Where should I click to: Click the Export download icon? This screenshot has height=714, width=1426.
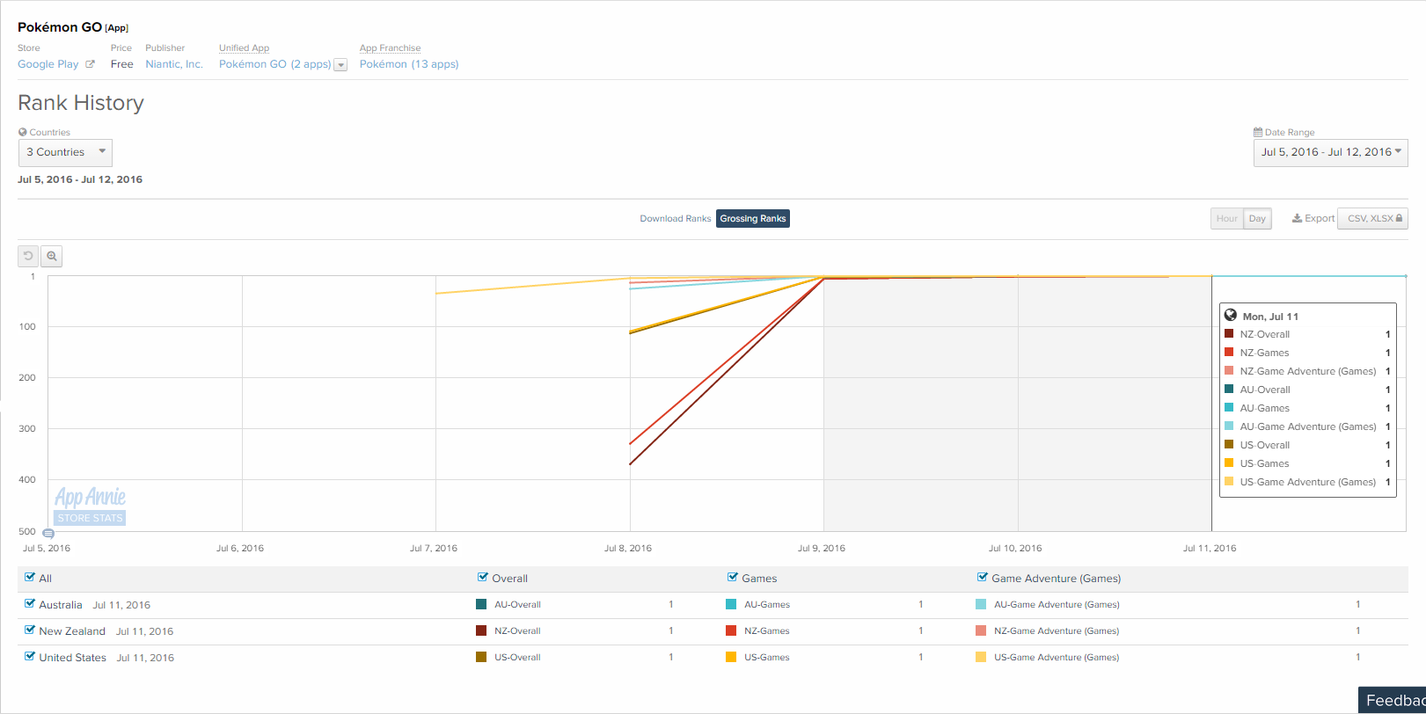click(1297, 219)
